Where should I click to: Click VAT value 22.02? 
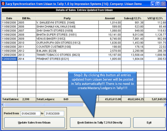pyautogui.click(x=155, y=47)
